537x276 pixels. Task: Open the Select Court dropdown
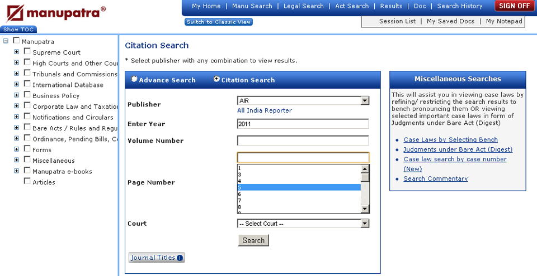[365, 224]
